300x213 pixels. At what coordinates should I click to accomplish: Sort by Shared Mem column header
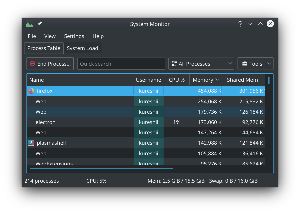[x=242, y=80]
